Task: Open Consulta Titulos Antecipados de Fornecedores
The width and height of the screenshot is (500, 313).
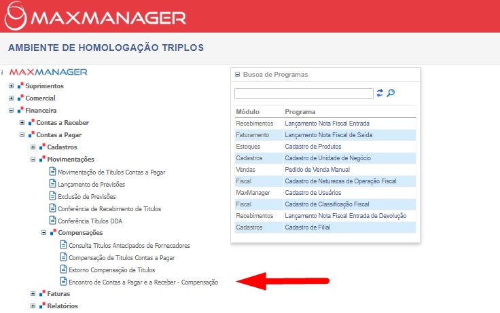Action: tap(130, 245)
